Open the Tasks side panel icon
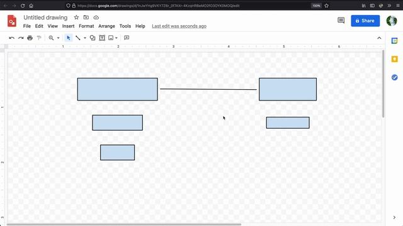The image size is (403, 226). (x=395, y=77)
